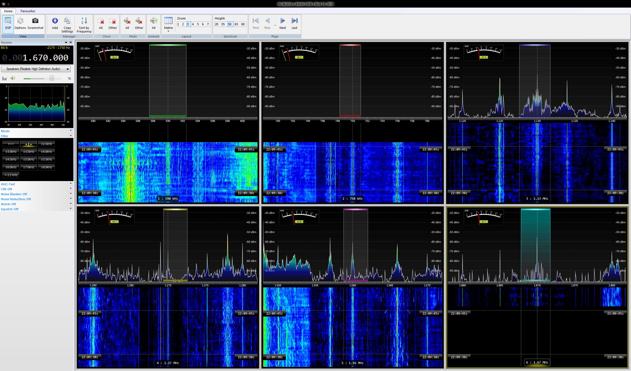631x371 pixels.
Task: Mute Other receivers
Action: click(x=139, y=23)
